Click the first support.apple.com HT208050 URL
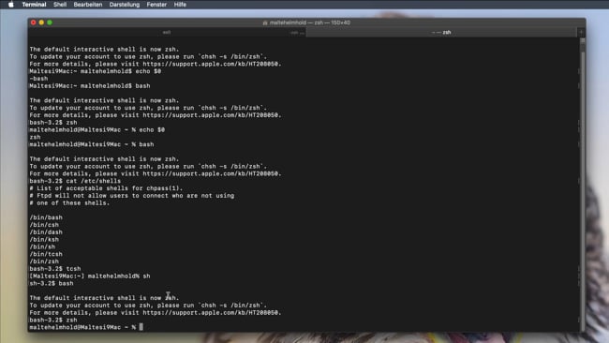Screen dimensions: 609x343 (212, 64)
